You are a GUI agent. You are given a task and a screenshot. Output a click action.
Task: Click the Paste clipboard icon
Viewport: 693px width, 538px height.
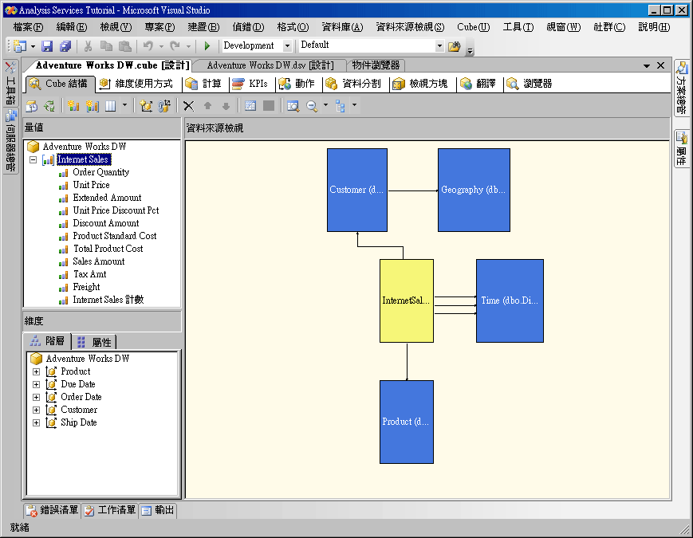(x=125, y=46)
